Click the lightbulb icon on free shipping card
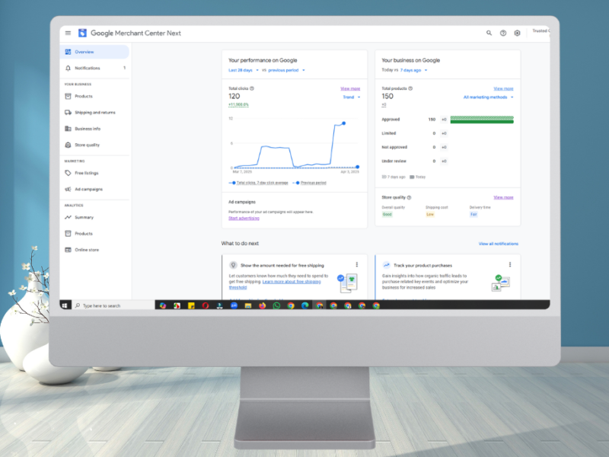The width and height of the screenshot is (609, 457). pos(233,265)
